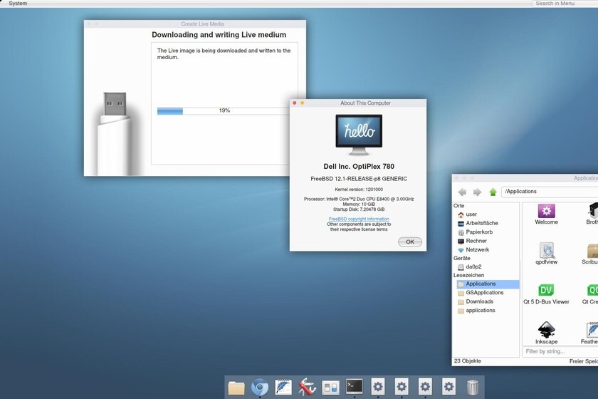Select the highlighted Applications bookmark
598x399 pixels.
(488, 284)
